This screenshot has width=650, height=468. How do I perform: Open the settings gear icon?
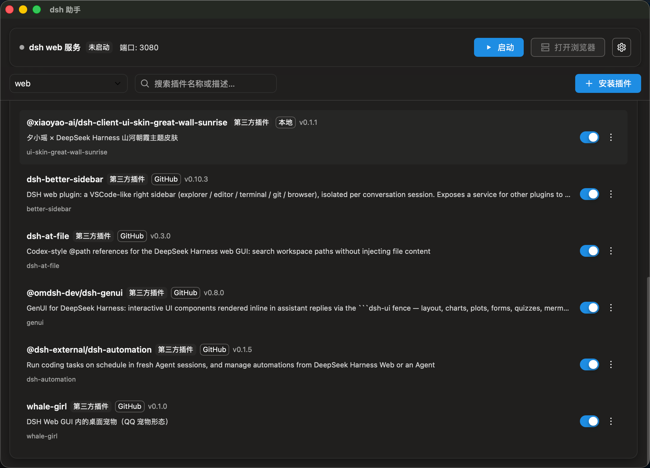click(621, 47)
